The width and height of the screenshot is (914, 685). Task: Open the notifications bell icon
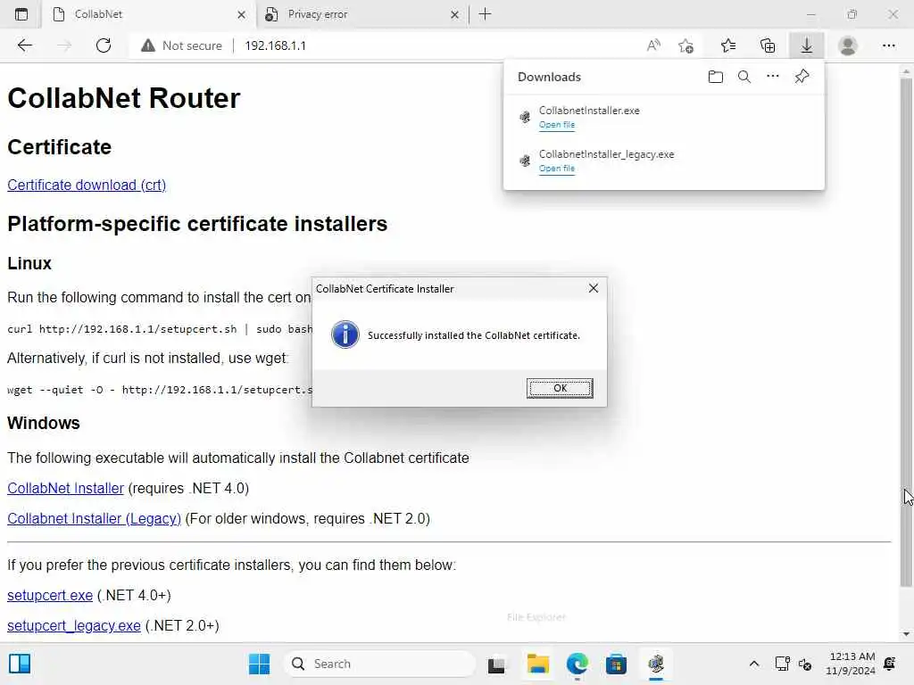point(890,664)
